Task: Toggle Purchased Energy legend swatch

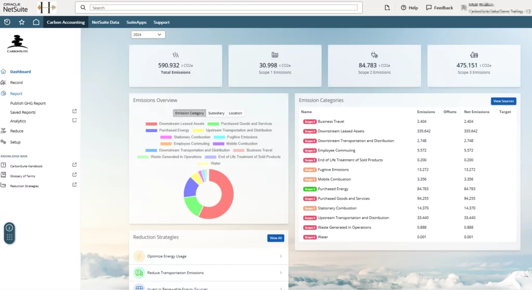Action: click(x=151, y=130)
